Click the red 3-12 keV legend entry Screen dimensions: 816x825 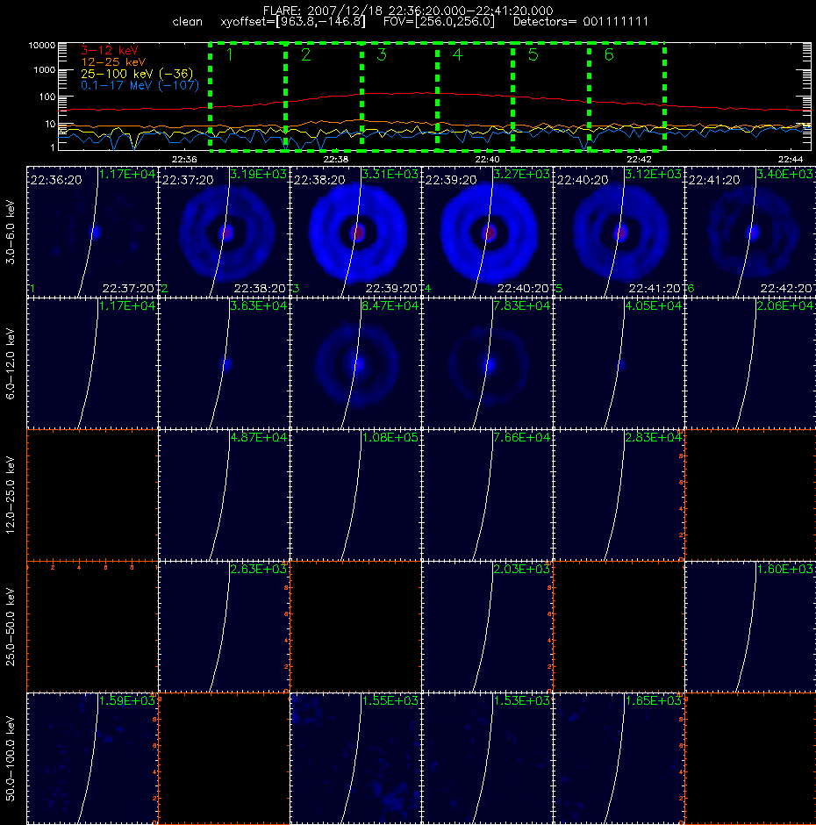pyautogui.click(x=110, y=51)
